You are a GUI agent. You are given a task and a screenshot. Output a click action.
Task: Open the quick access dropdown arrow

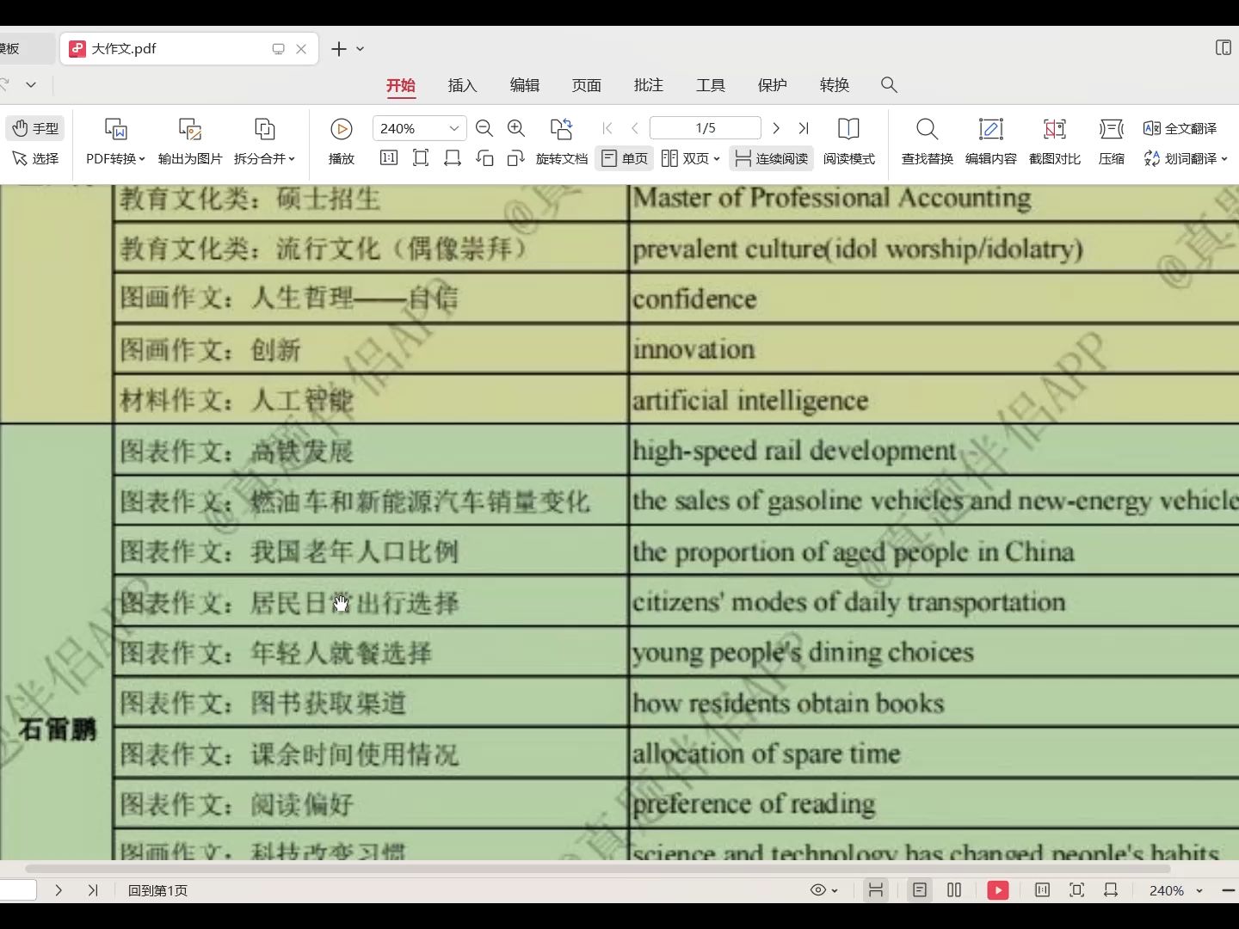(x=31, y=85)
